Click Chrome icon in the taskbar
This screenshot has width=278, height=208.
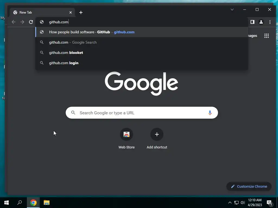pos(33,203)
